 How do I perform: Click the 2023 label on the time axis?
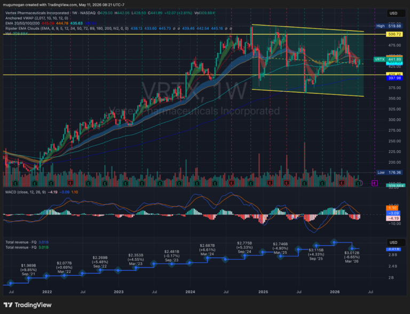pyautogui.click(x=119, y=292)
